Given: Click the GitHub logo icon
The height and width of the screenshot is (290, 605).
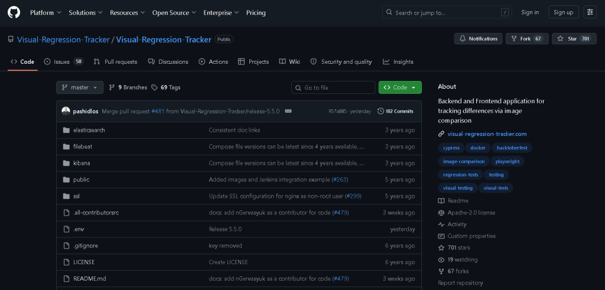Looking at the screenshot, I should click(x=14, y=12).
